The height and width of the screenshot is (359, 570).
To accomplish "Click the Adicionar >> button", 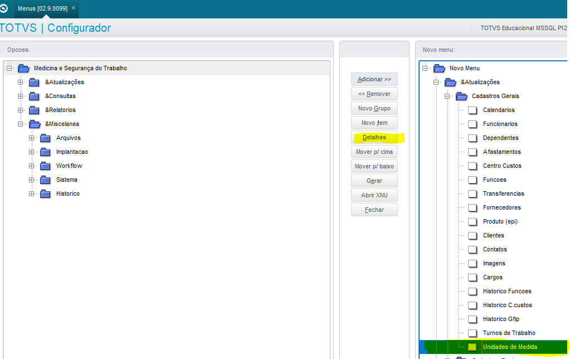I will [x=374, y=79].
